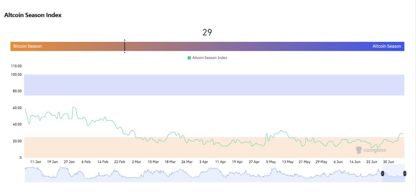Click the 80.00 y-axis value

point(18,91)
